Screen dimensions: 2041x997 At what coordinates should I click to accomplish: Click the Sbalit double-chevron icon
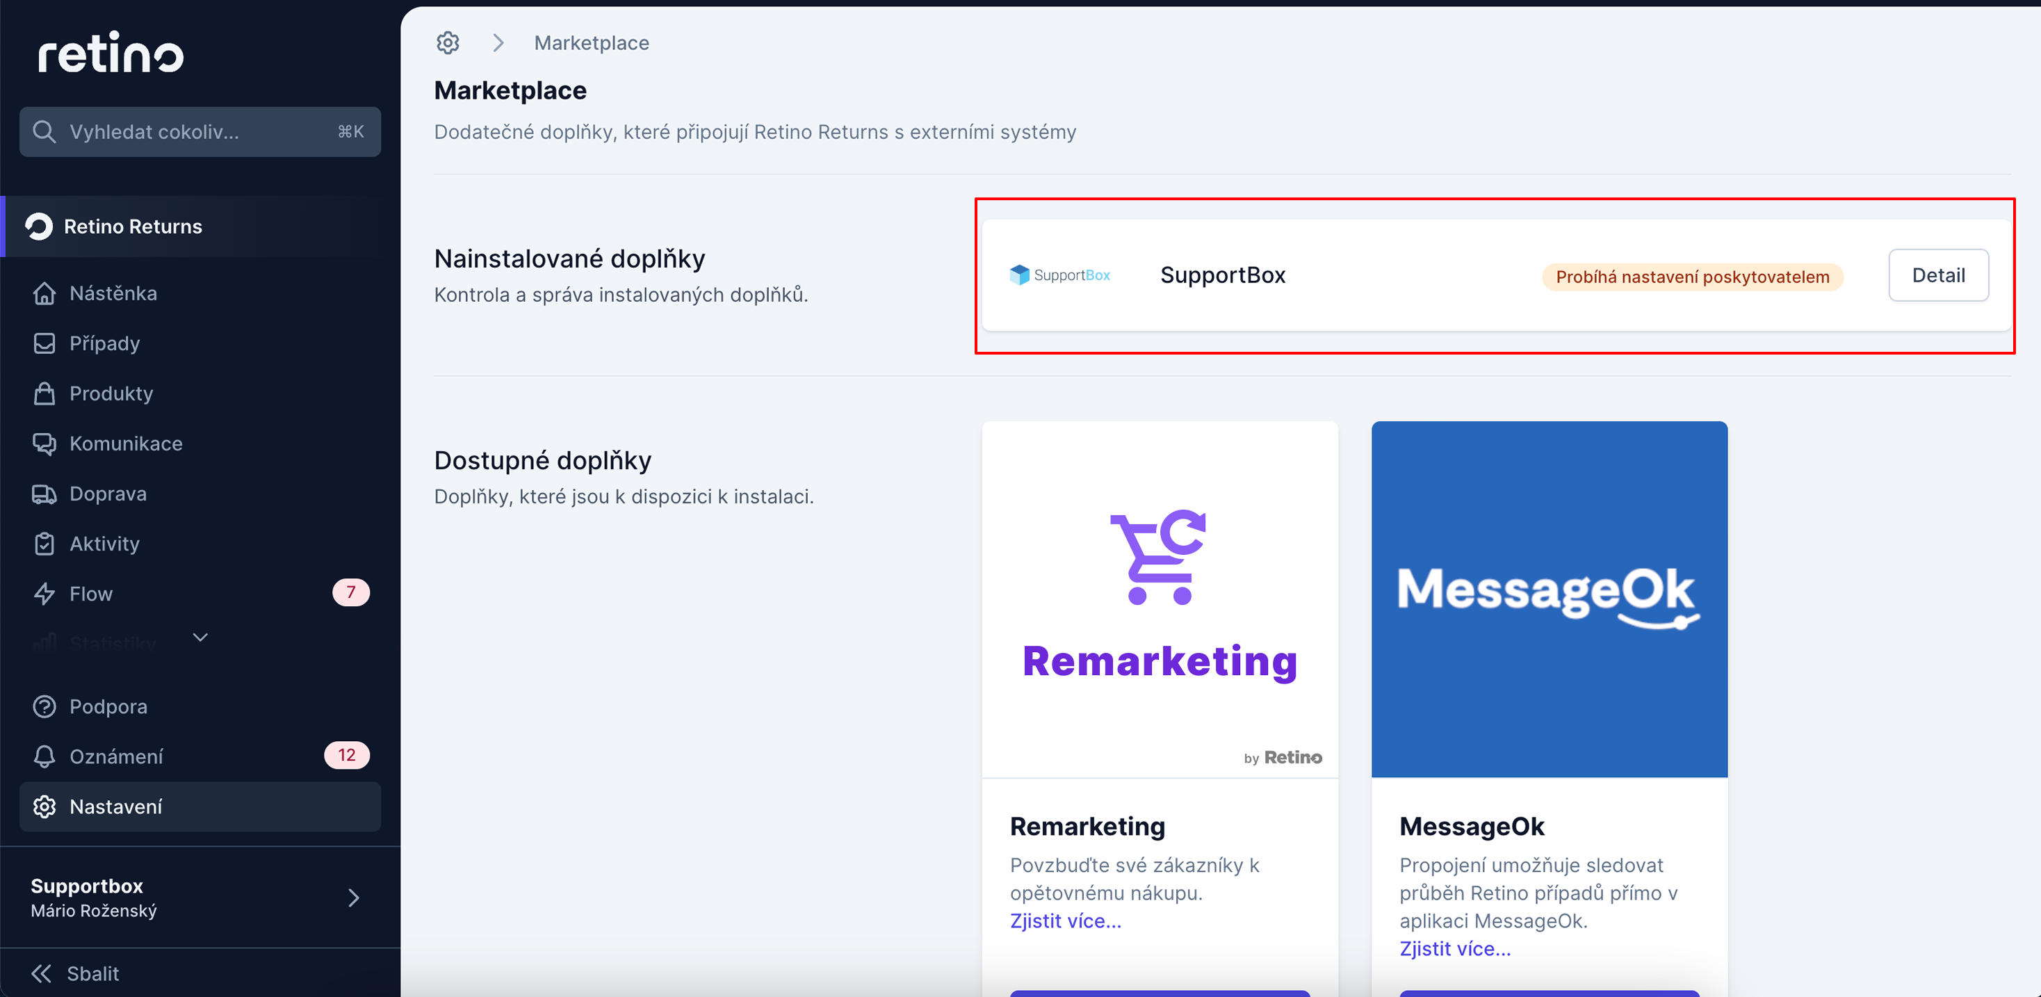pos(41,973)
